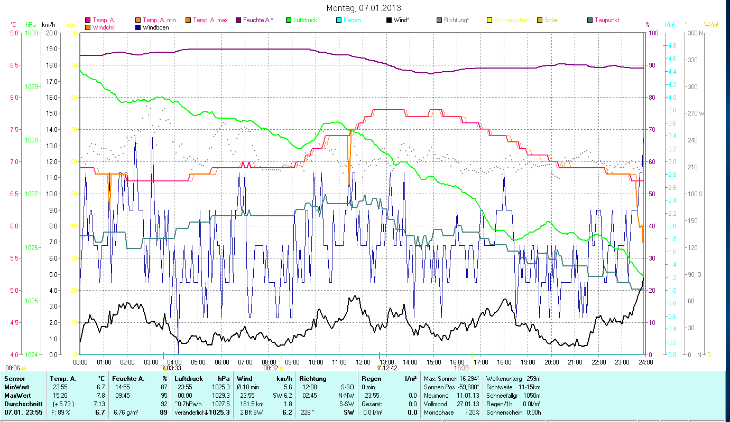The height and width of the screenshot is (422, 730).
Task: Click the yellow Sonnenschein legend square
Action: (489, 21)
